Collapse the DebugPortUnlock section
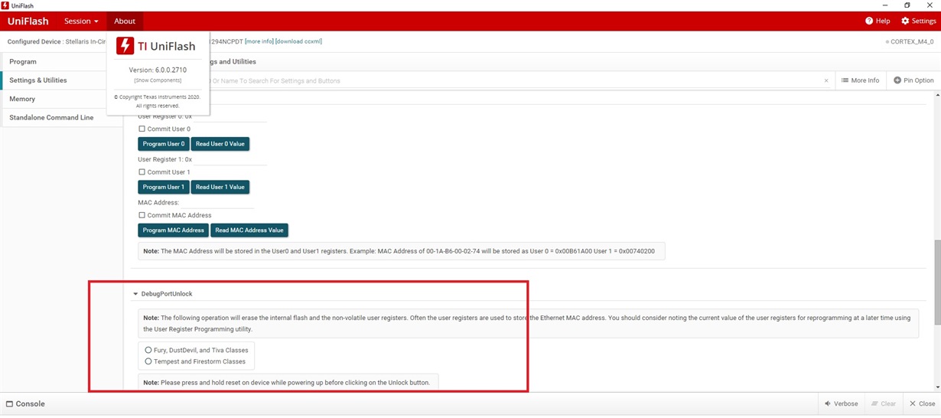 click(x=135, y=294)
